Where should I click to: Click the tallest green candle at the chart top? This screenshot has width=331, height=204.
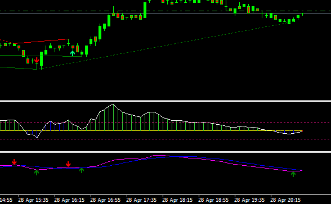coord(145,10)
